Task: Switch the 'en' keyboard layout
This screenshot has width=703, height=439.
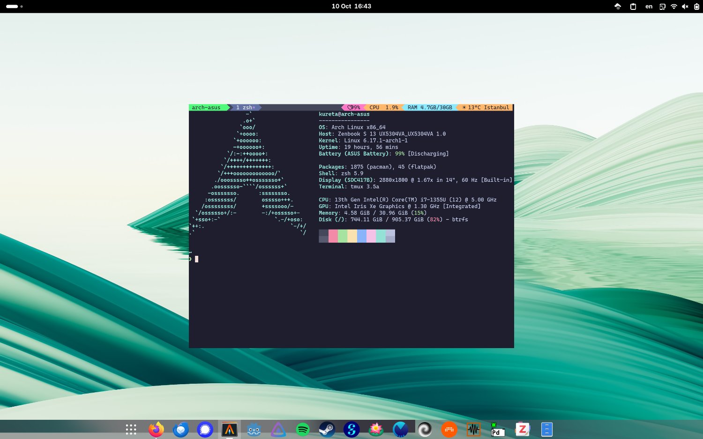Action: point(649,7)
